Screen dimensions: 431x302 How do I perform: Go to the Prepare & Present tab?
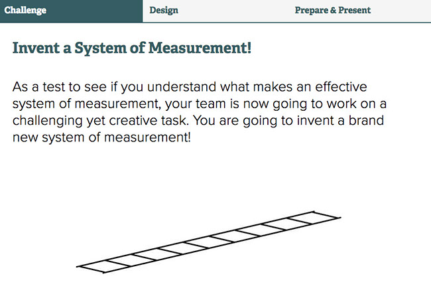(333, 11)
